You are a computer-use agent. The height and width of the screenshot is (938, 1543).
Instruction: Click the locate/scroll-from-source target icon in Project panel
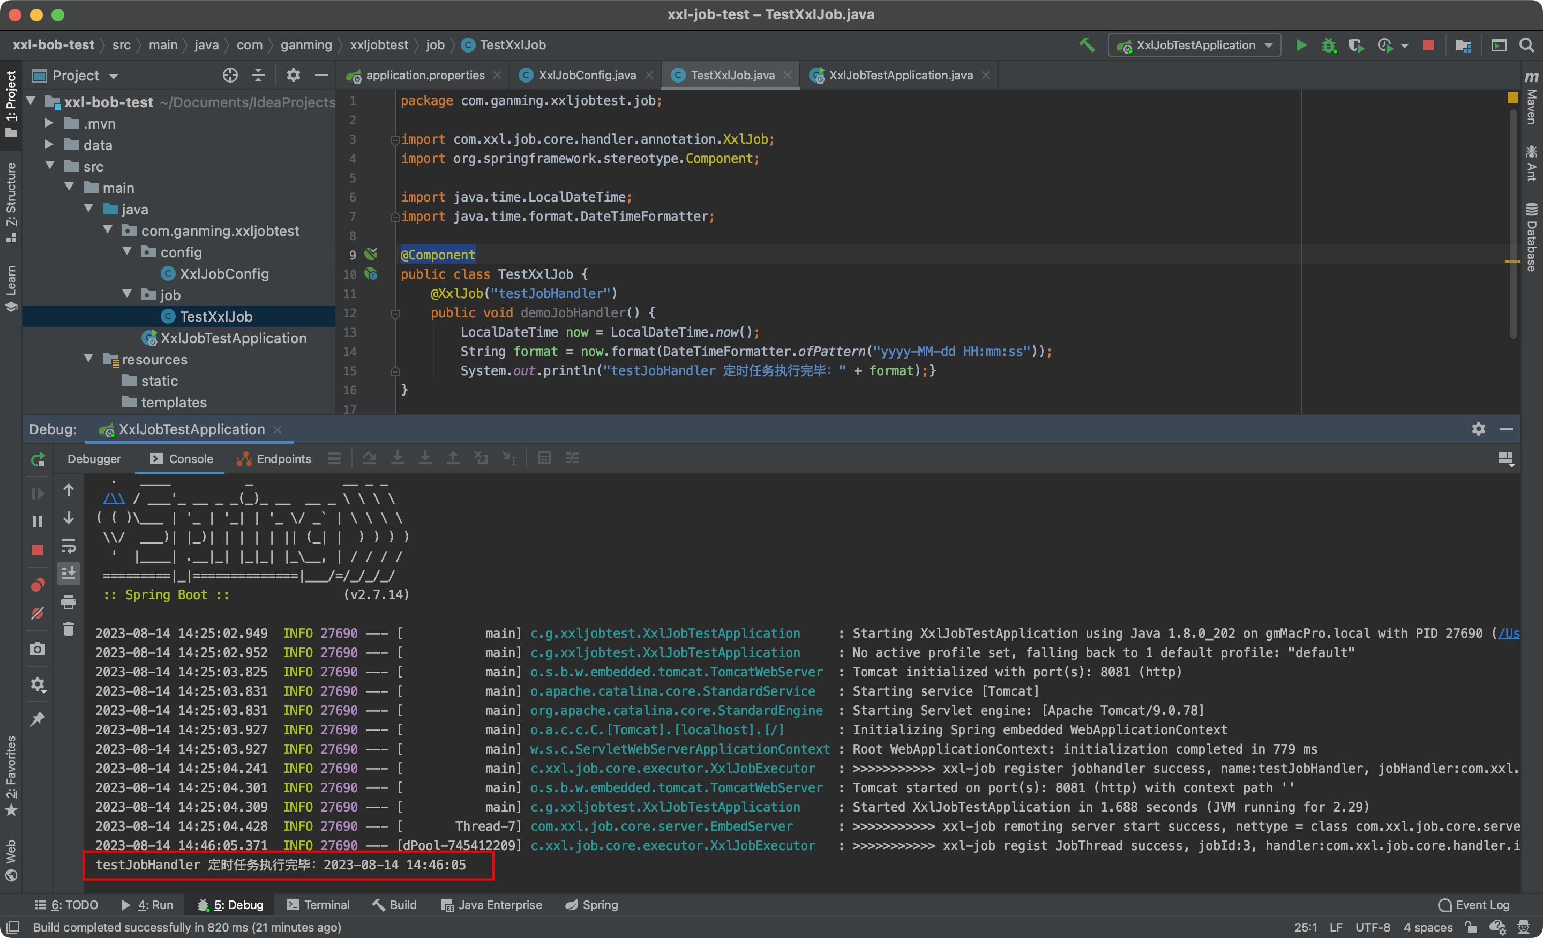(230, 75)
